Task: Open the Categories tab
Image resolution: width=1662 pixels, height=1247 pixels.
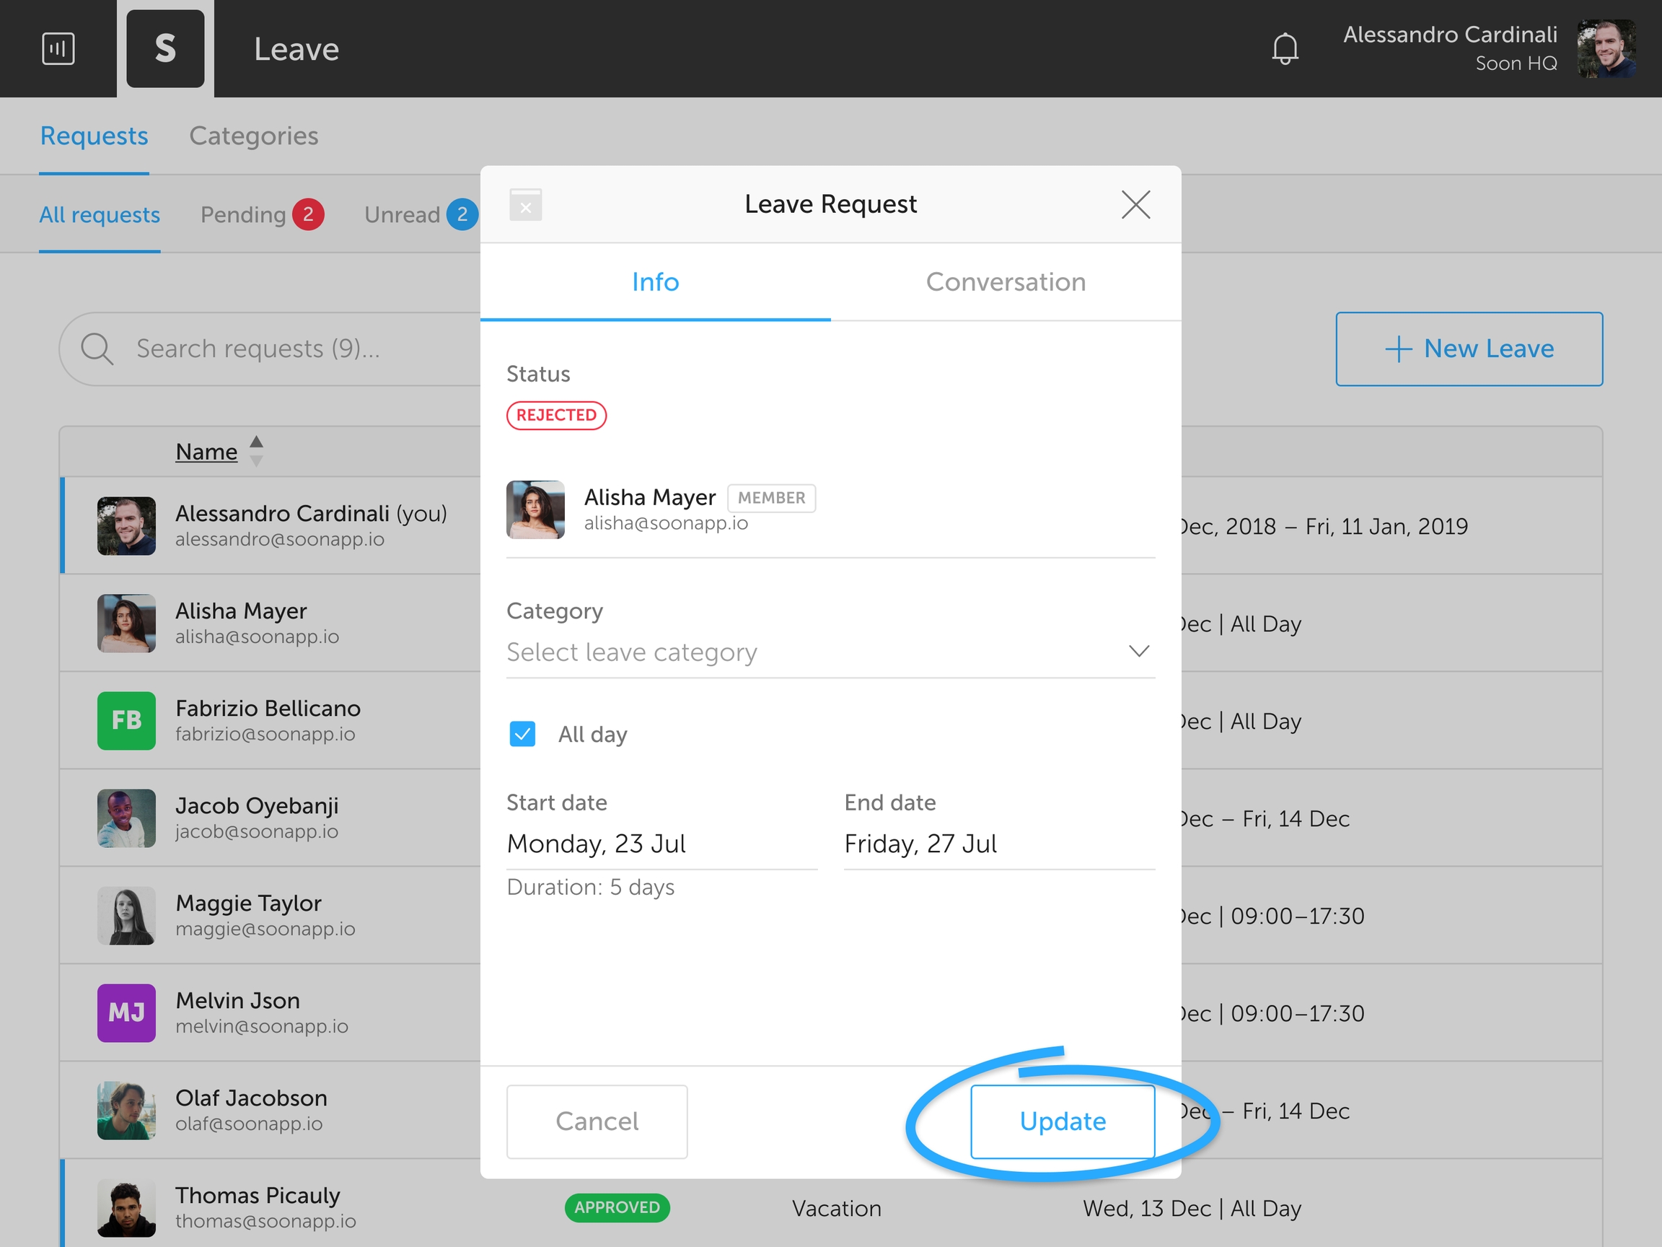Action: click(x=253, y=136)
